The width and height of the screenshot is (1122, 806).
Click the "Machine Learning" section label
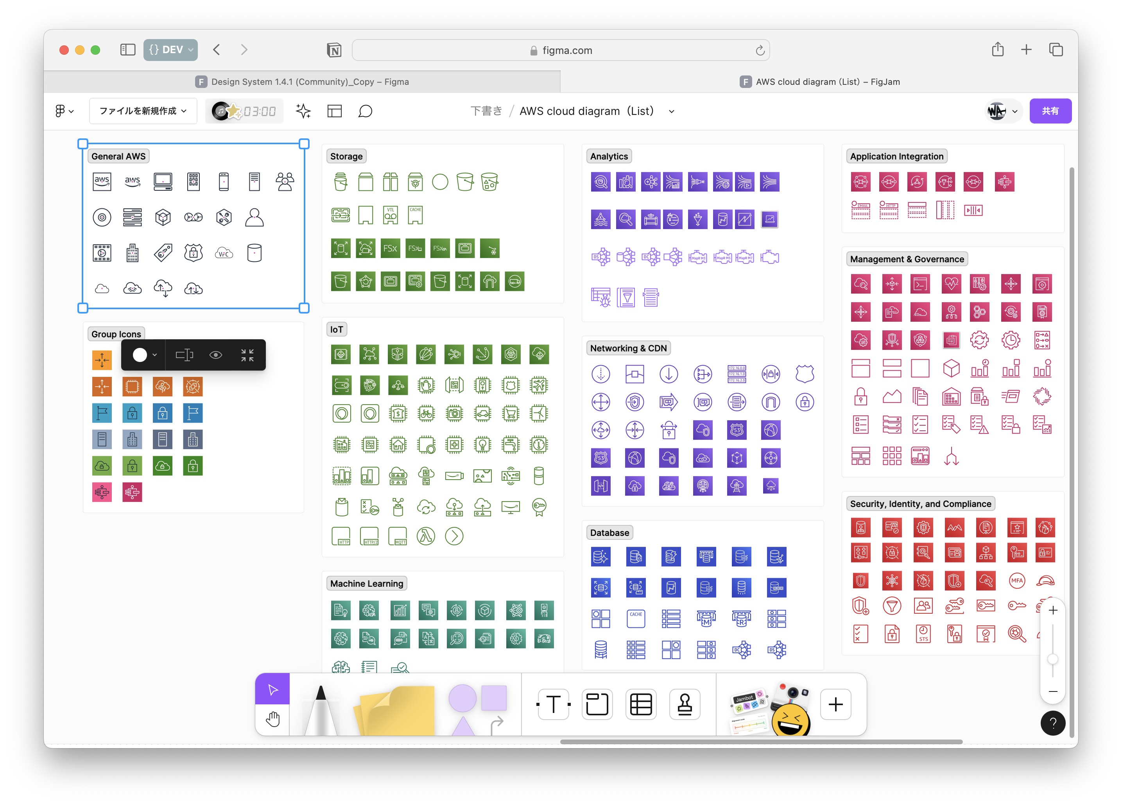[x=367, y=583]
